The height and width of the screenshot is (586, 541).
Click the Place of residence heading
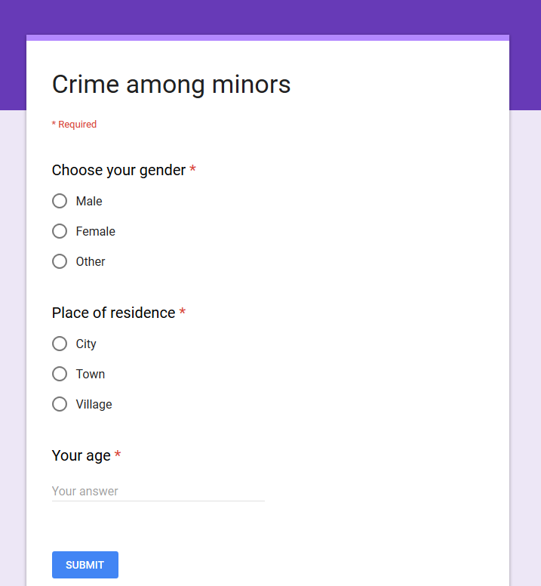click(113, 313)
